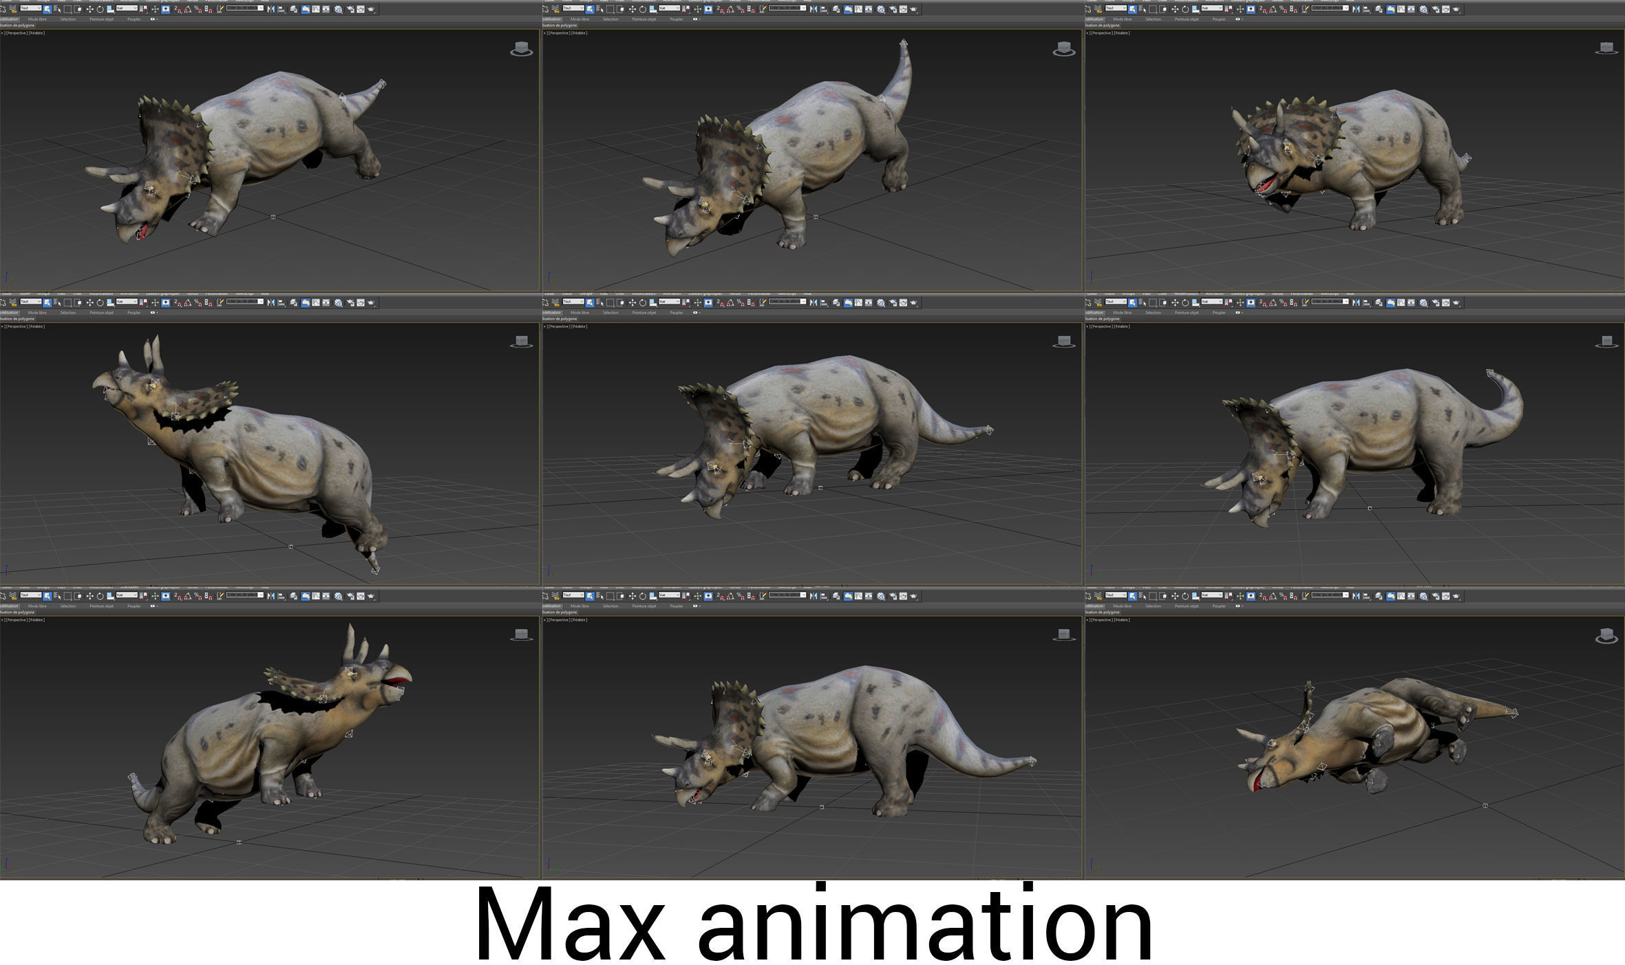Open [Perspective] view menu in bottom-left screenshot
Viewport: 1625px width, 965px height.
pos(17,619)
